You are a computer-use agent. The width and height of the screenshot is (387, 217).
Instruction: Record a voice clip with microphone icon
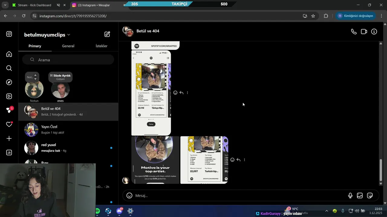pyautogui.click(x=350, y=196)
